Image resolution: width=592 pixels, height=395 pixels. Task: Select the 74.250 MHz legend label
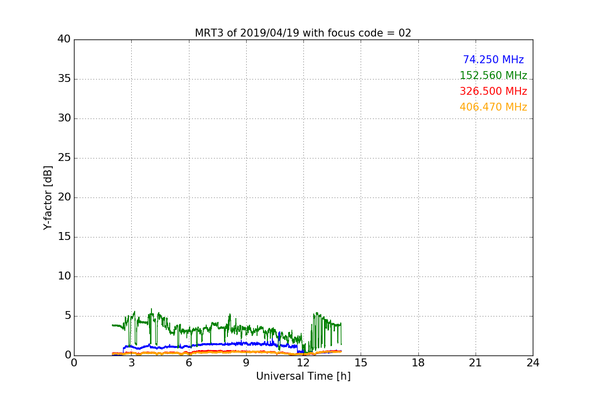[493, 60]
